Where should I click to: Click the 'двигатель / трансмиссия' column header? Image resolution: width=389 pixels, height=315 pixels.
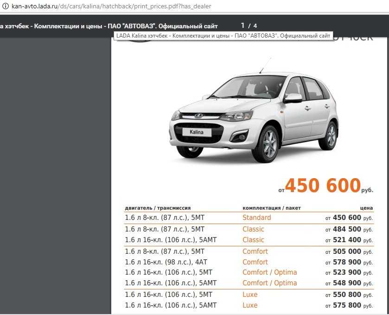[x=158, y=208]
